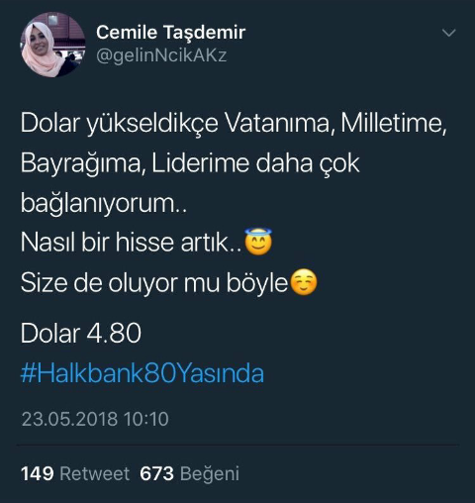Click the word 'Vatanıma,' in the tweet
This screenshot has width=475, height=503.
coord(279,123)
